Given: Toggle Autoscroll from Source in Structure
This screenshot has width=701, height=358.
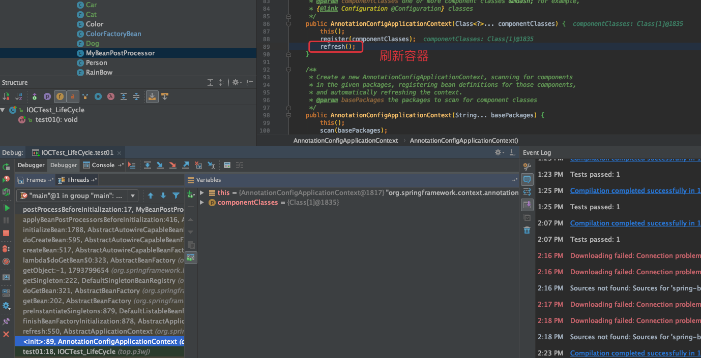Looking at the screenshot, I should click(165, 96).
